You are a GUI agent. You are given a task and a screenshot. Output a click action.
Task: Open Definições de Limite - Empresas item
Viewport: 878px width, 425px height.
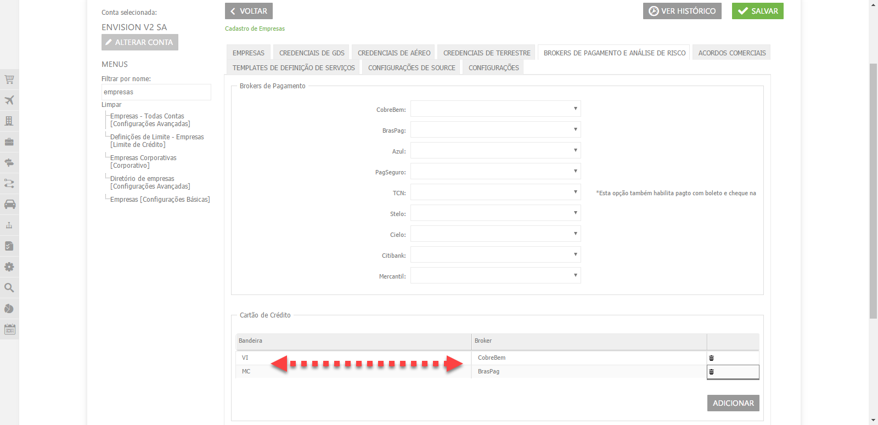pyautogui.click(x=157, y=141)
